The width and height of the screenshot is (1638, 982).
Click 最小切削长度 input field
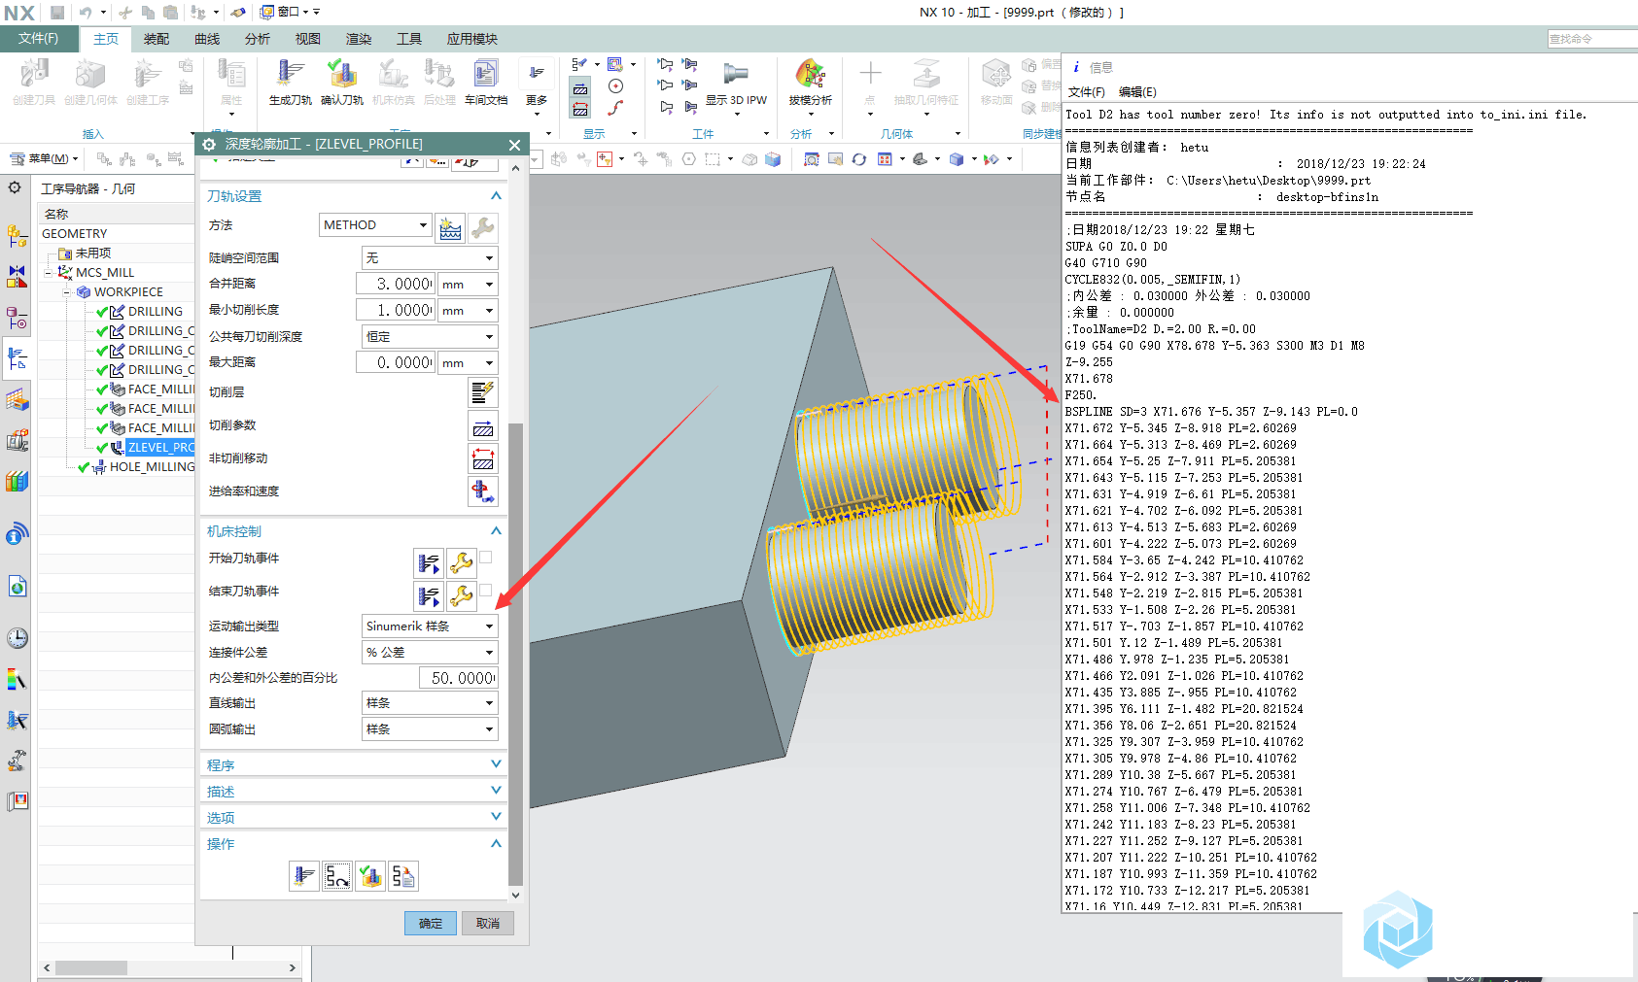[x=395, y=311]
